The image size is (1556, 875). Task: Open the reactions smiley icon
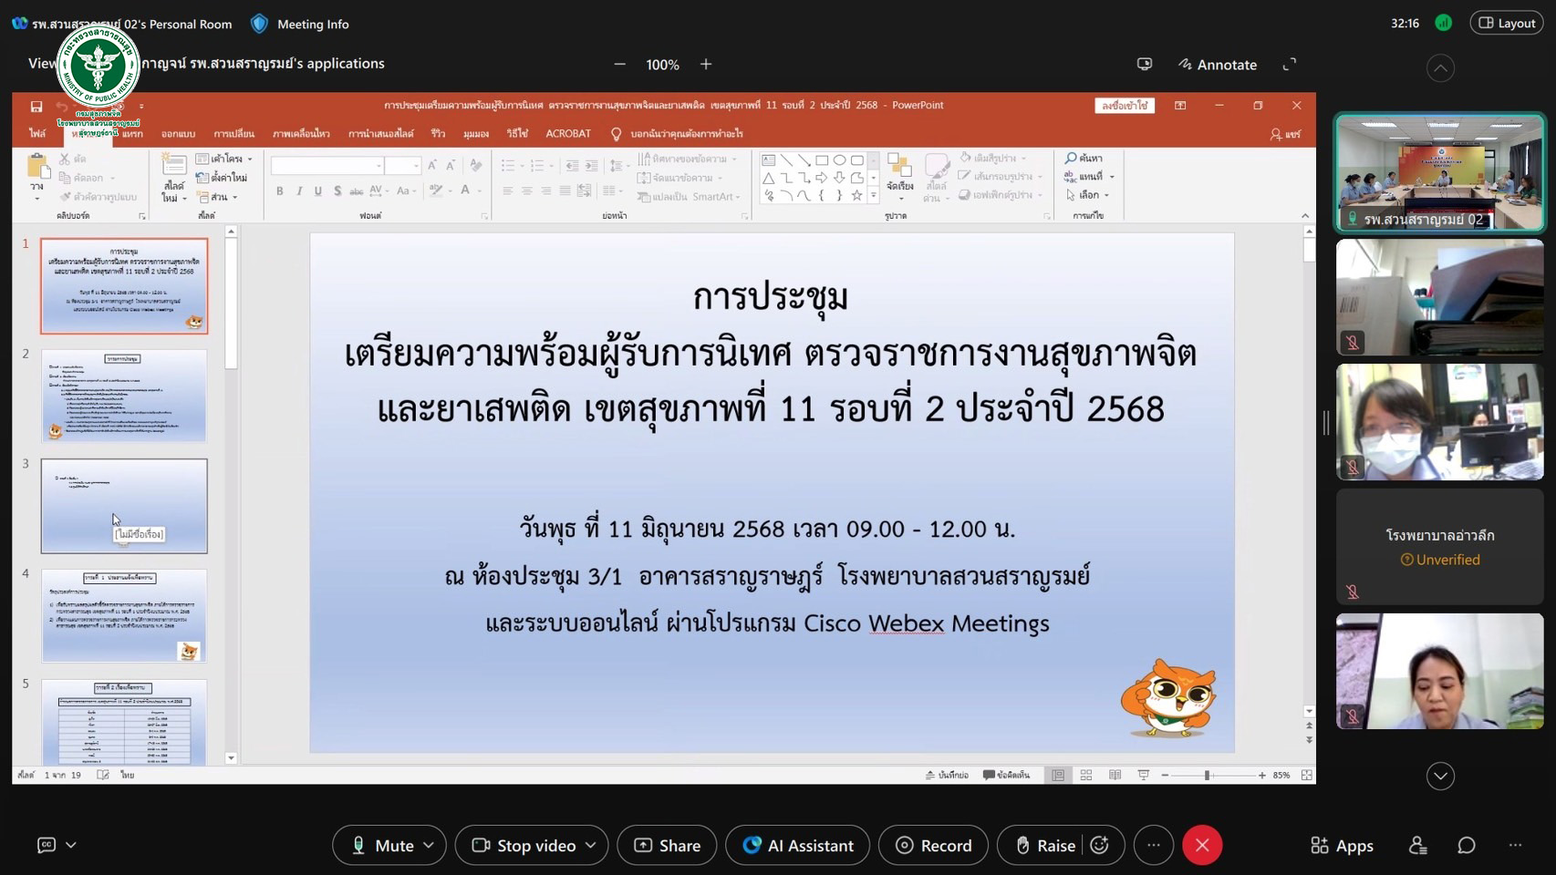[x=1100, y=846]
